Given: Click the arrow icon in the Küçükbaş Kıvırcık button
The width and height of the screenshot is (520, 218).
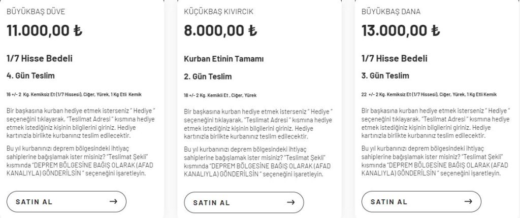Looking at the screenshot, I should coord(291,202).
